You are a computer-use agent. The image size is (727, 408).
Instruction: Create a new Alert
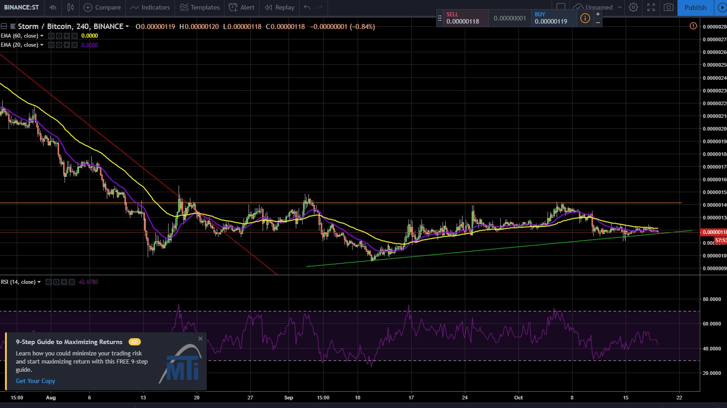click(x=242, y=7)
